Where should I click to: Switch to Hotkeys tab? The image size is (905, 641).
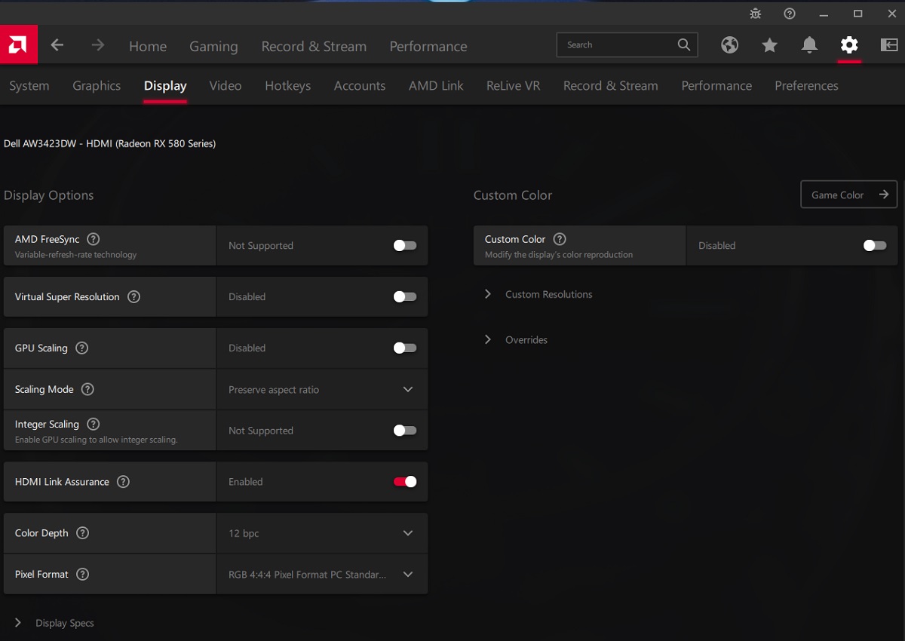pos(288,85)
